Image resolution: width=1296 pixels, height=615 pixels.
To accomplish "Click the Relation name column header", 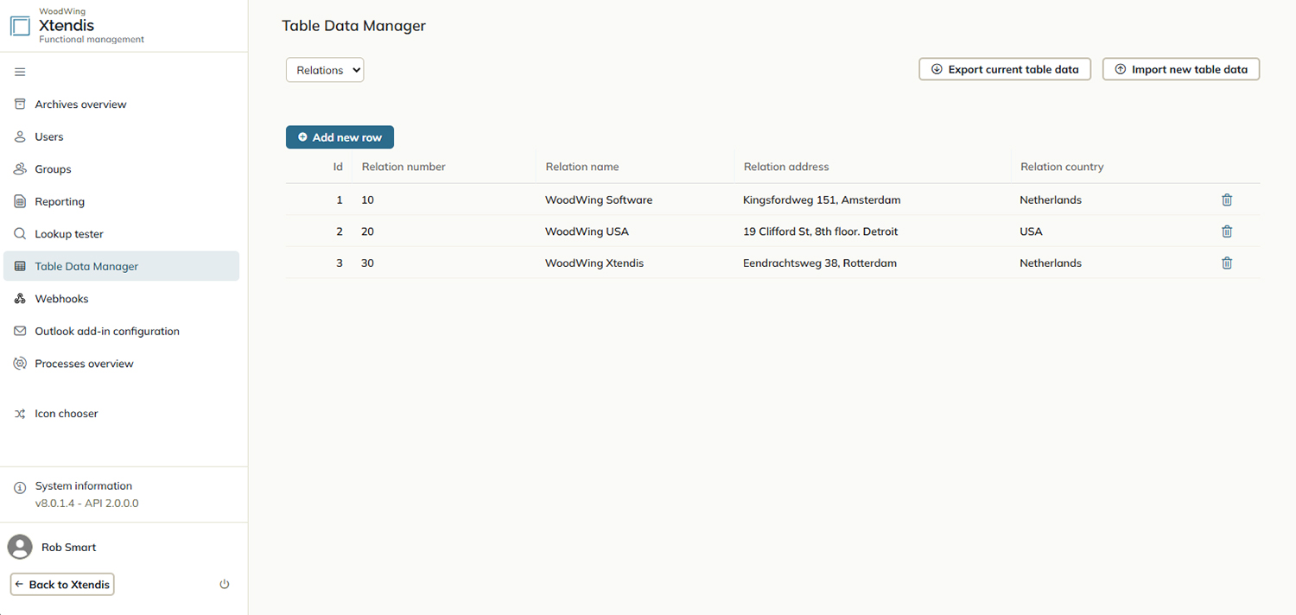I will 582,167.
